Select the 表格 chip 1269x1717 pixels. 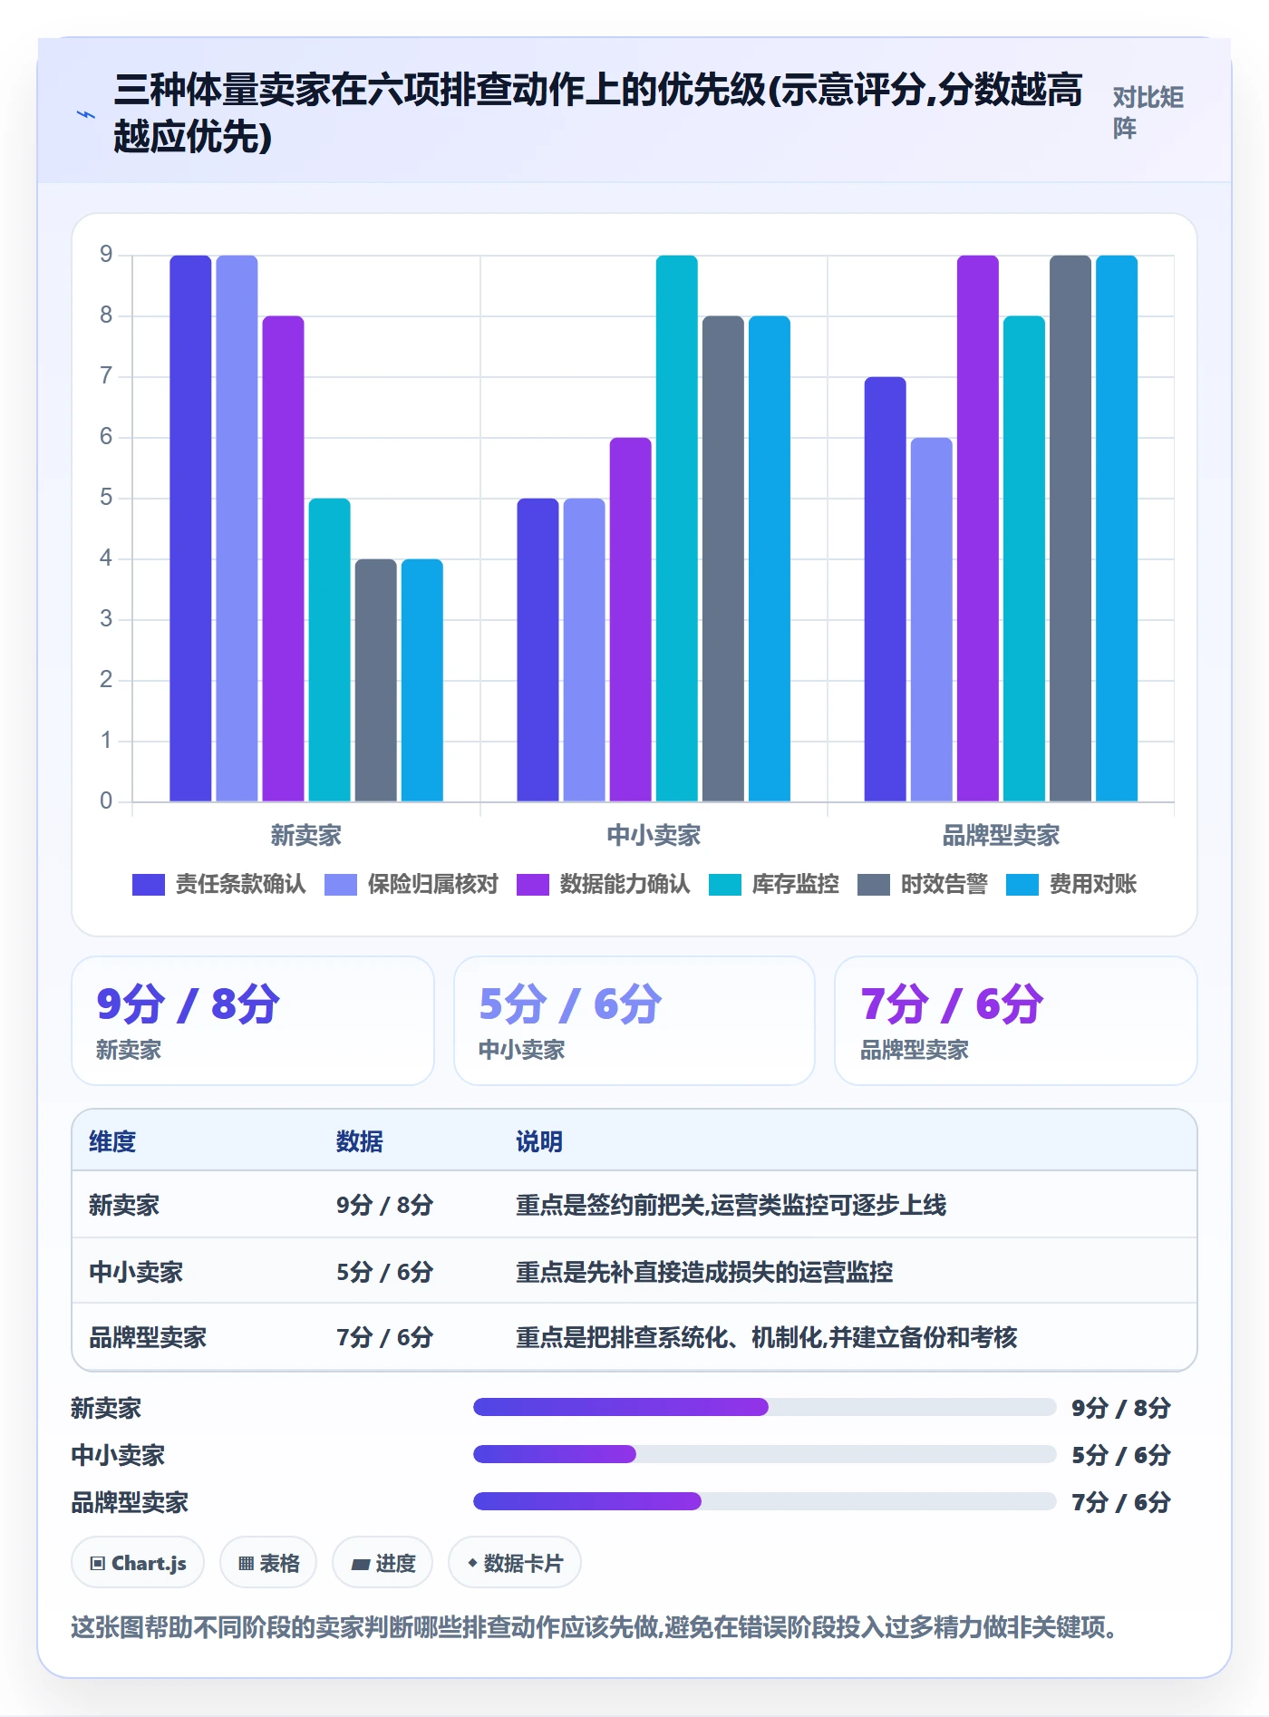tap(268, 1563)
